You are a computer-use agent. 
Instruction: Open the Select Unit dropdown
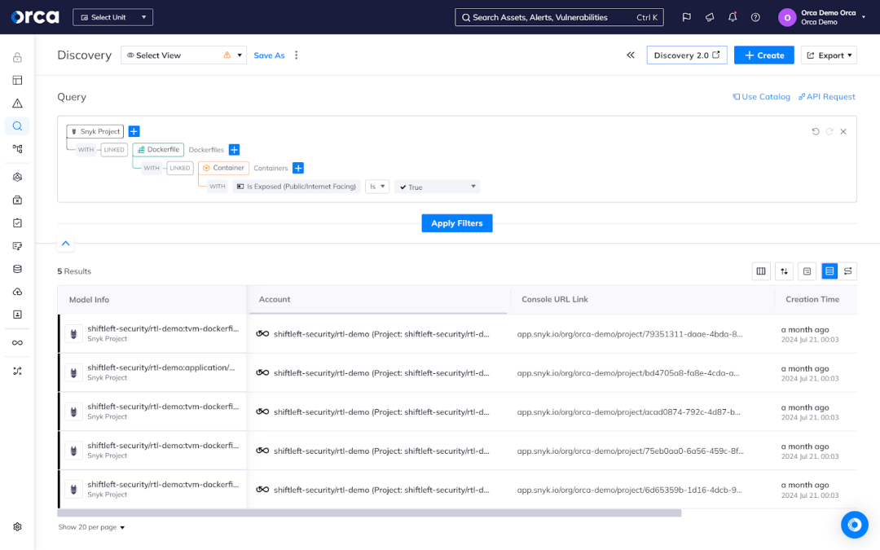pos(112,17)
